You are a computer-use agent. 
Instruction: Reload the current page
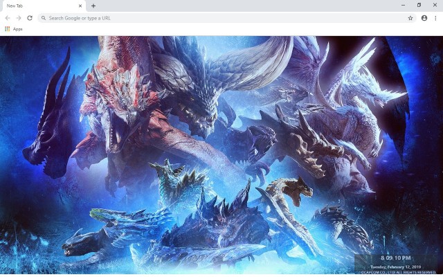pyautogui.click(x=30, y=18)
